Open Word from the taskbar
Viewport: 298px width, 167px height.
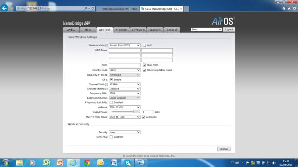coord(114,163)
